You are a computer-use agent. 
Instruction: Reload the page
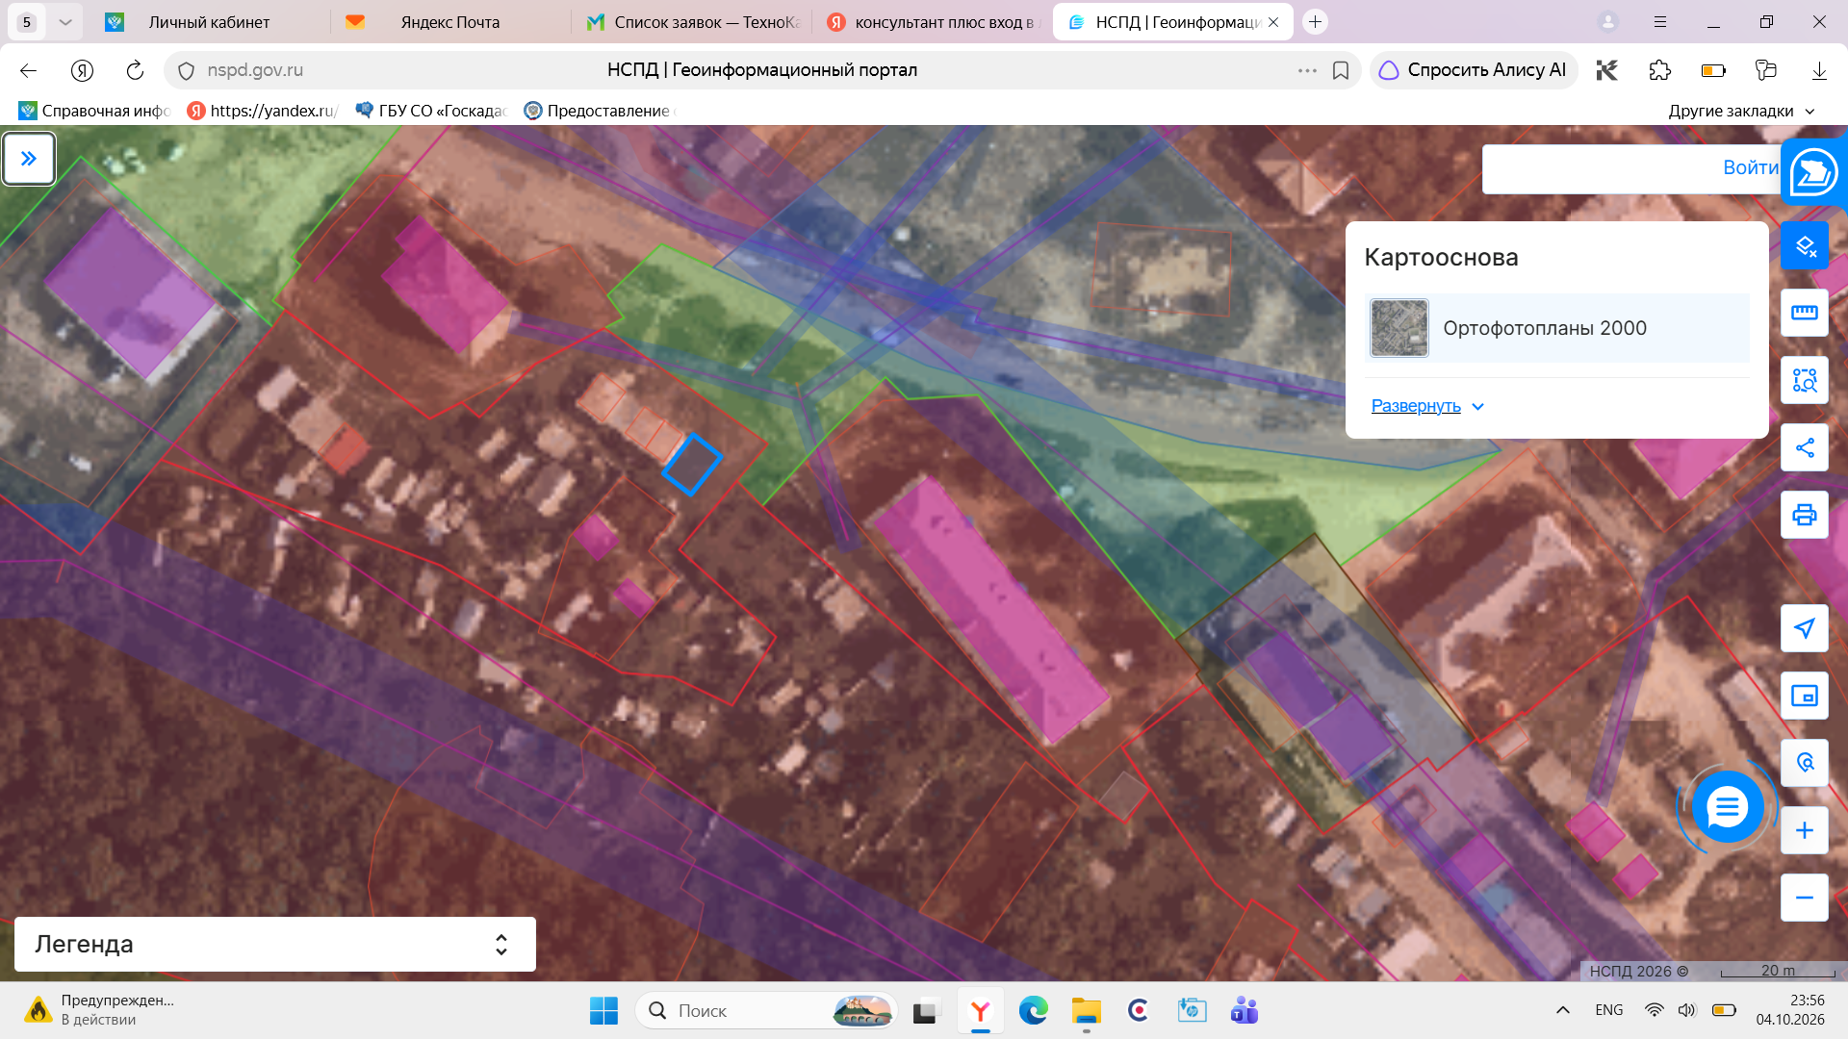(x=135, y=70)
